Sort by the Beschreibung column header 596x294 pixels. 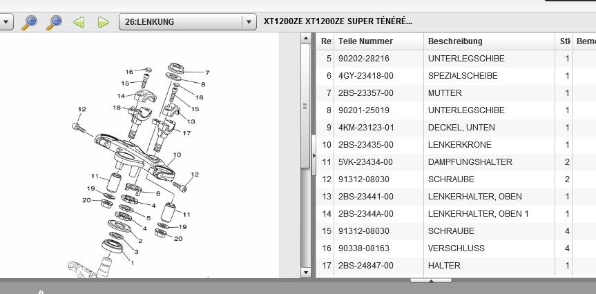pyautogui.click(x=455, y=41)
